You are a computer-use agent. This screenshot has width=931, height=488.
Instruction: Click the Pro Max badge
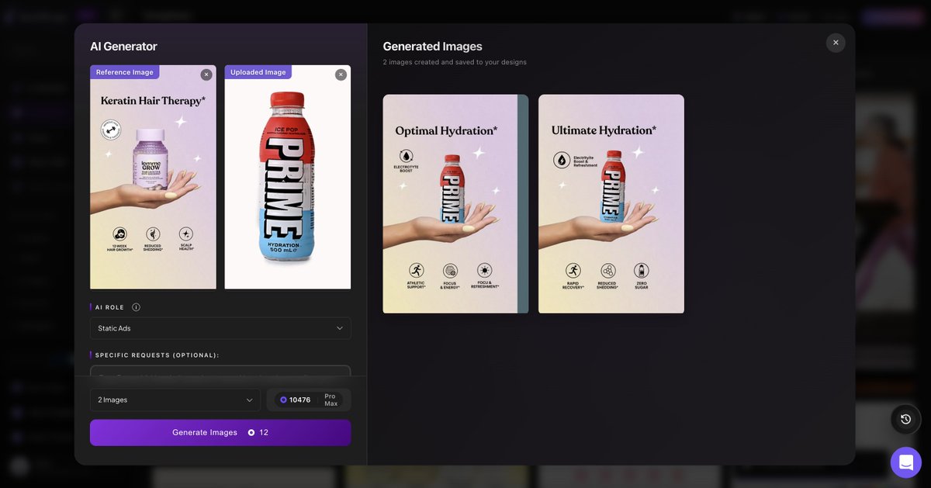(329, 400)
